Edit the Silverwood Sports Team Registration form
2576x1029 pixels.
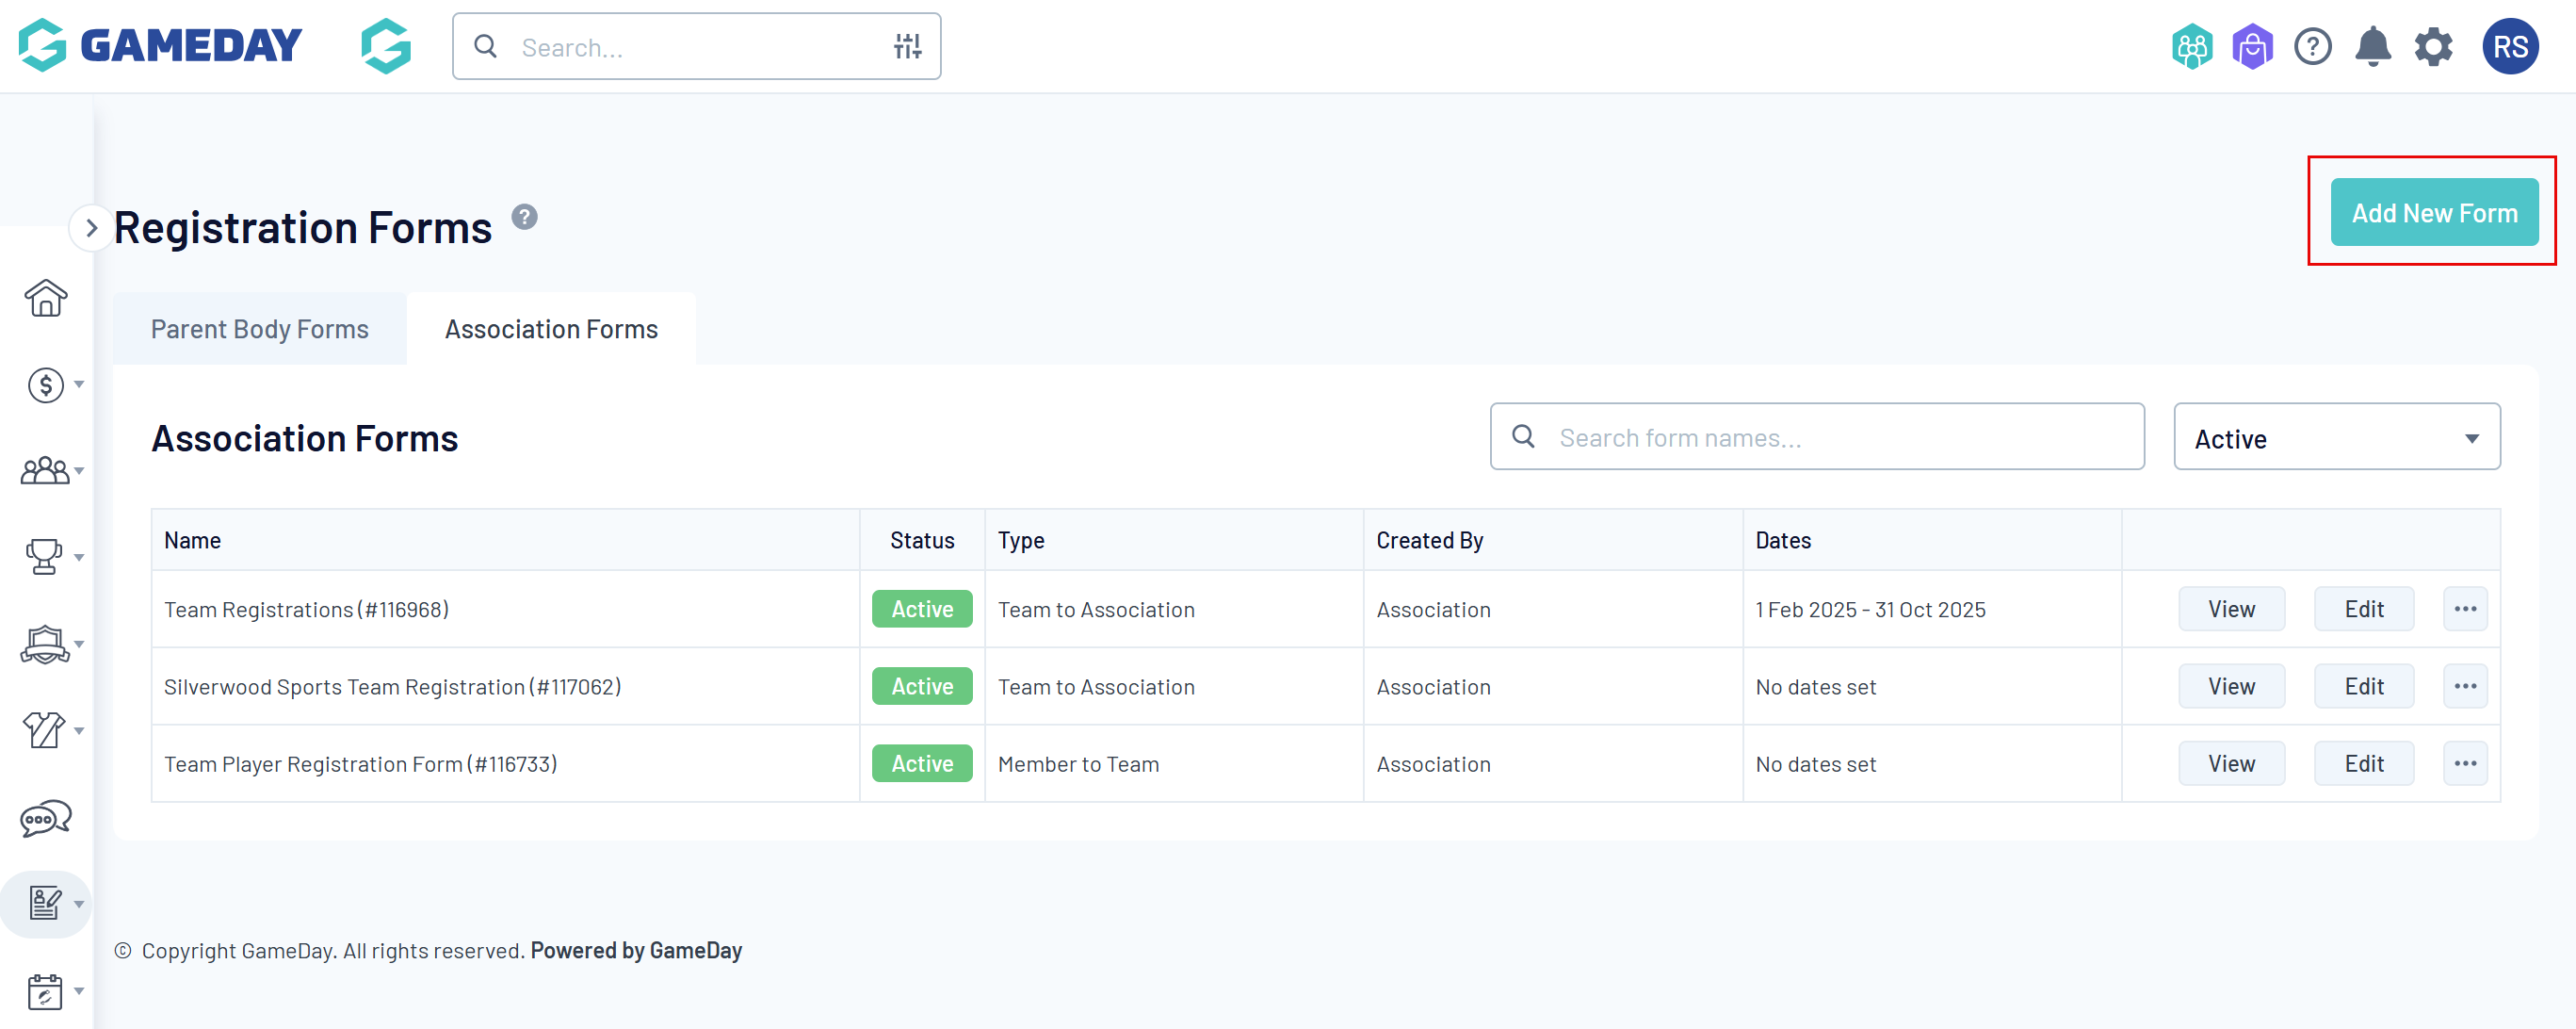2363,687
